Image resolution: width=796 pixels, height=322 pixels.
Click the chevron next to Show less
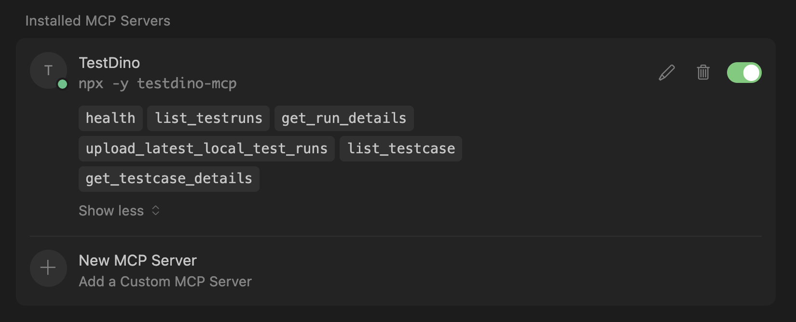(155, 211)
